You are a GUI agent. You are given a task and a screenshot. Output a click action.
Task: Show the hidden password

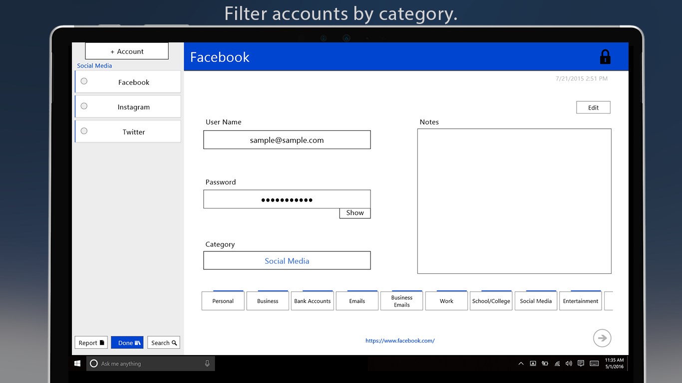point(355,213)
